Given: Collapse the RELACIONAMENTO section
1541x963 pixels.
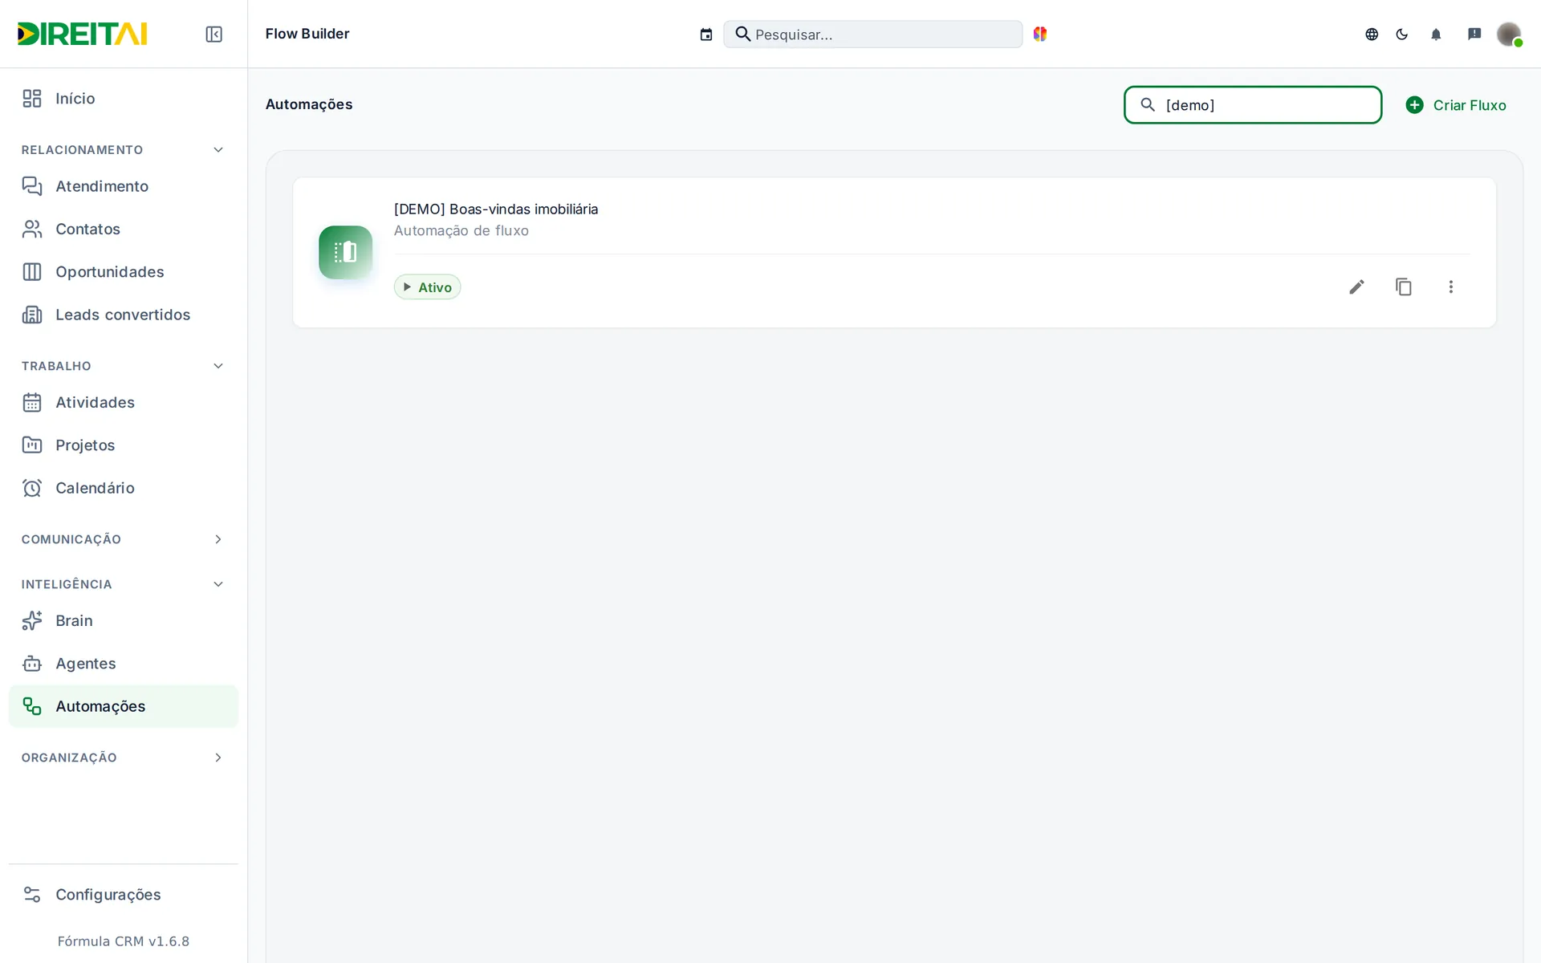Looking at the screenshot, I should [123, 150].
